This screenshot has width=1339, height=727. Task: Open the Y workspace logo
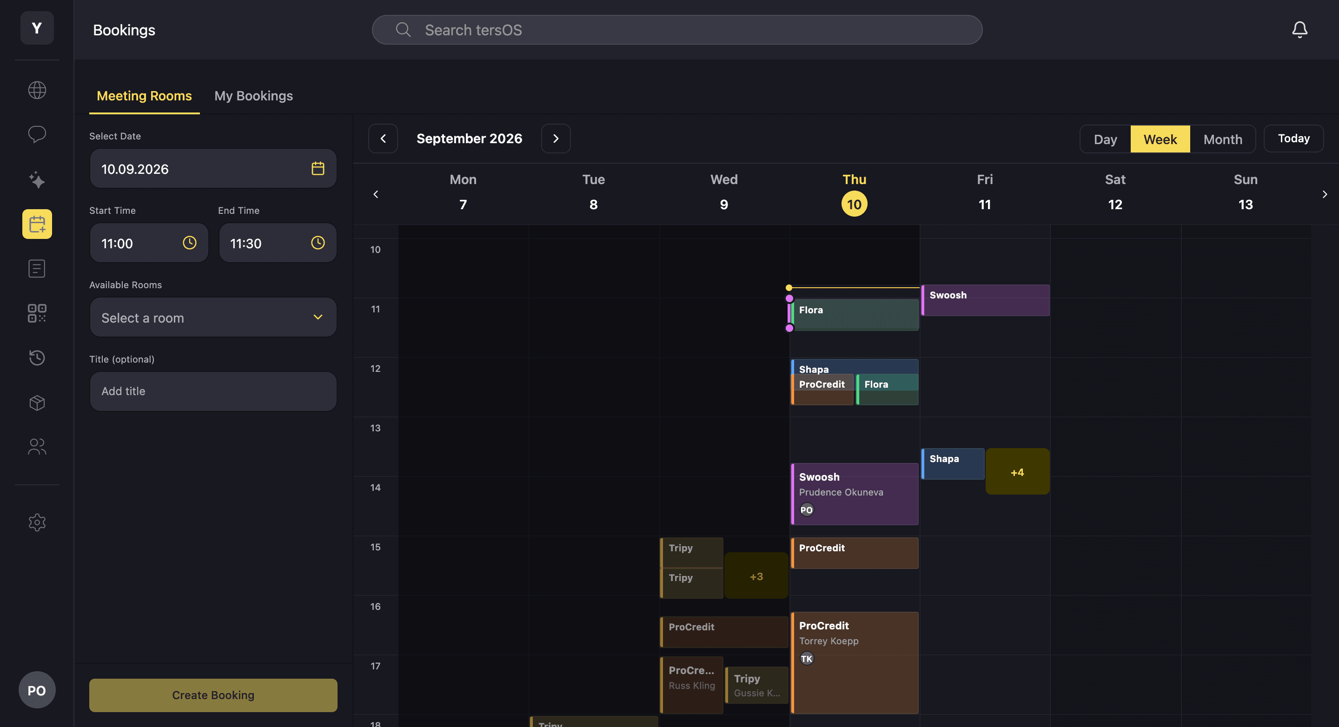click(x=37, y=28)
